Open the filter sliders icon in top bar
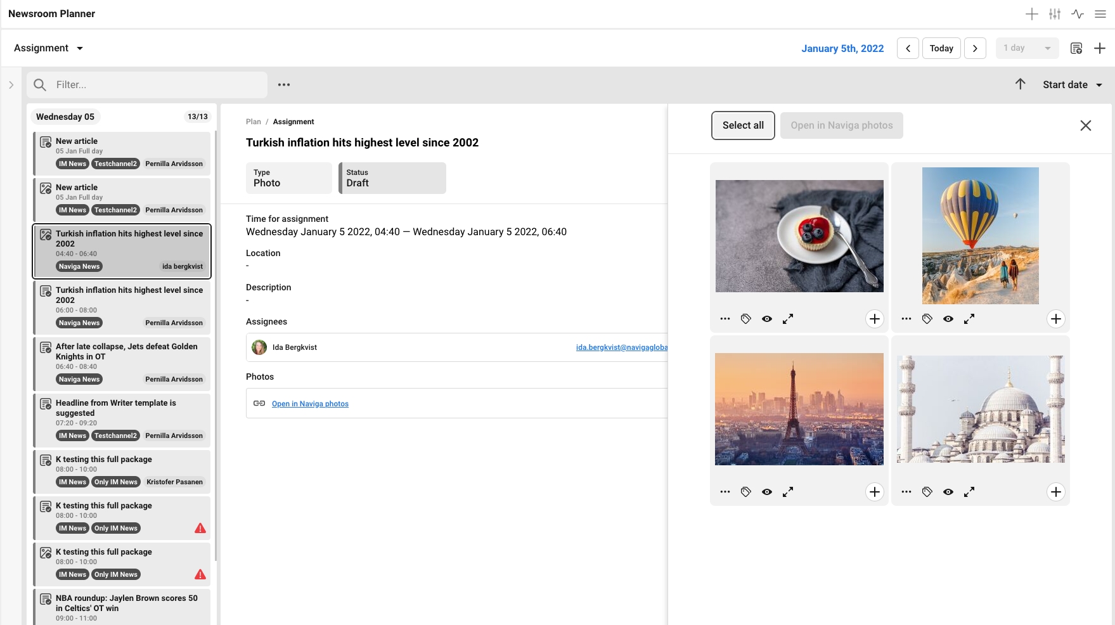Image resolution: width=1115 pixels, height=625 pixels. pyautogui.click(x=1055, y=14)
